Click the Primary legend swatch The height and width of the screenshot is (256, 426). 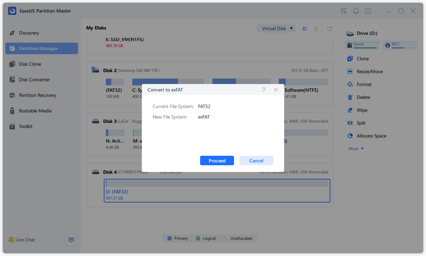(x=170, y=238)
